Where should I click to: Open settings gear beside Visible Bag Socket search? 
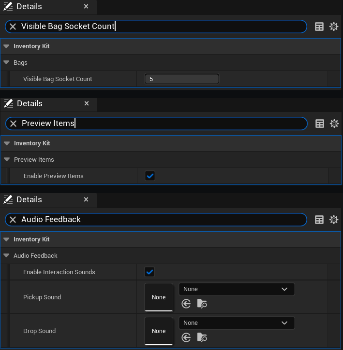tap(334, 27)
